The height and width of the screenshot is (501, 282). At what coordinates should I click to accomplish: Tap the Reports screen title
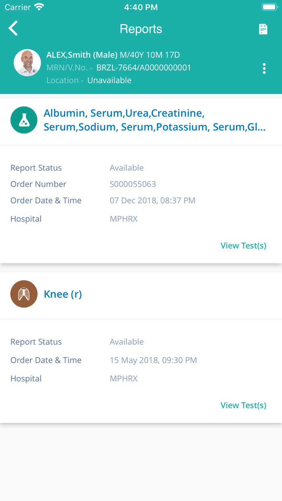[x=141, y=29]
